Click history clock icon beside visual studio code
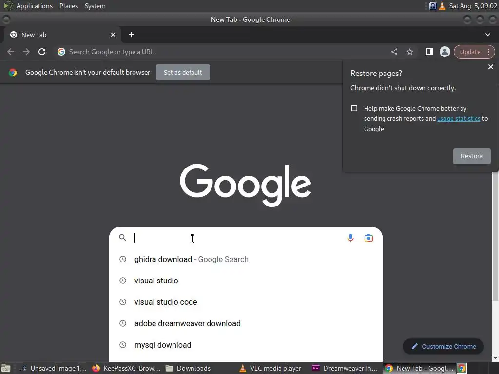The image size is (499, 374). 122,302
